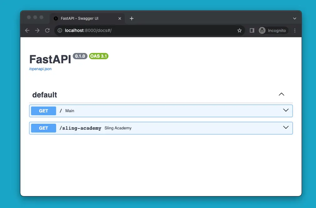Select the FastAPI - Swagger UI tab
The height and width of the screenshot is (208, 316).
[x=87, y=18]
